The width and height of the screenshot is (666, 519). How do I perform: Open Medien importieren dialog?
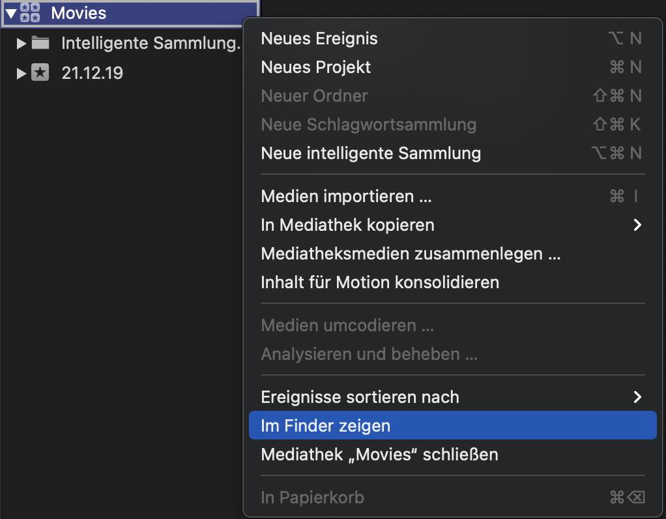tap(346, 196)
